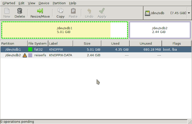The height and width of the screenshot is (124, 192).
Task: Sort by the File System column header
Action: 38,44
